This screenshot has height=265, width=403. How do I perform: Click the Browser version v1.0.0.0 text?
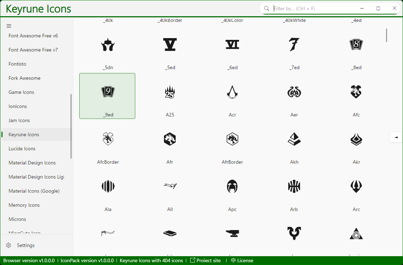[x=29, y=260]
